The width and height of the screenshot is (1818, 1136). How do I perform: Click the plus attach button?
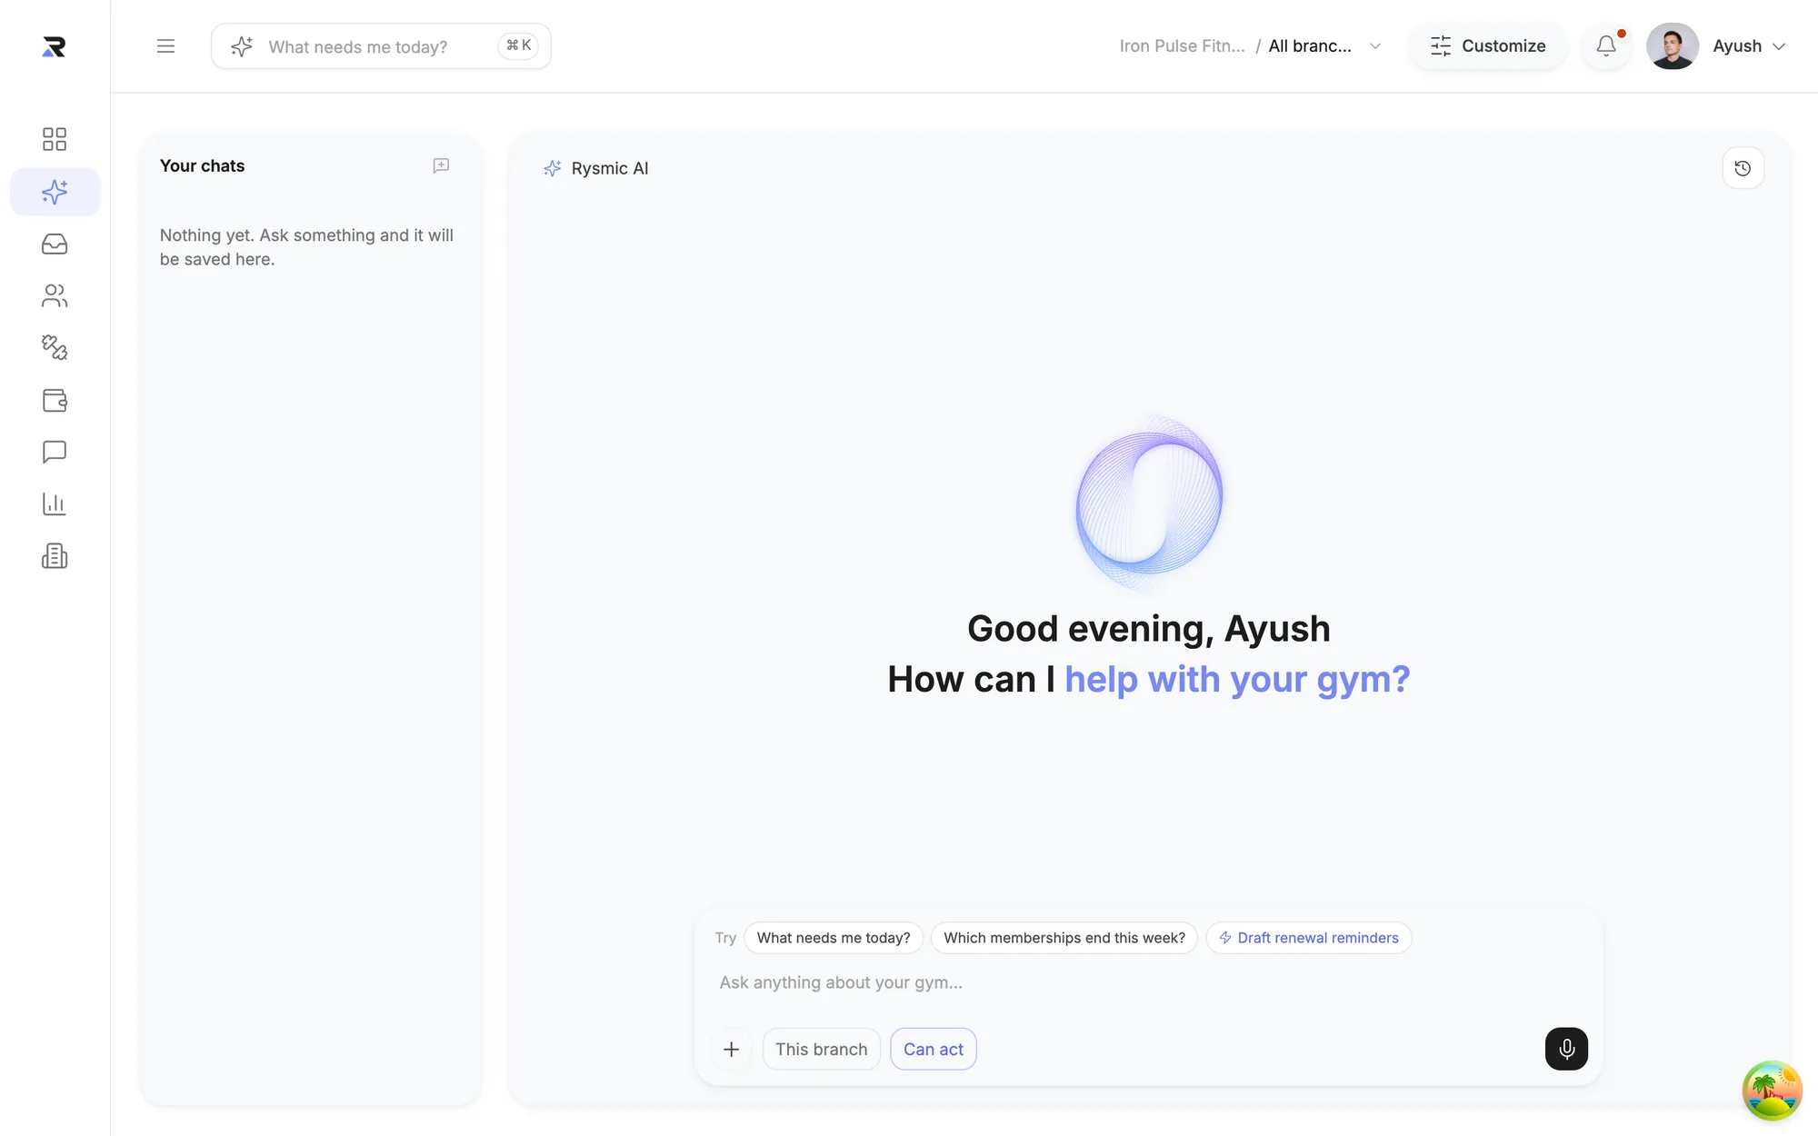coord(731,1050)
